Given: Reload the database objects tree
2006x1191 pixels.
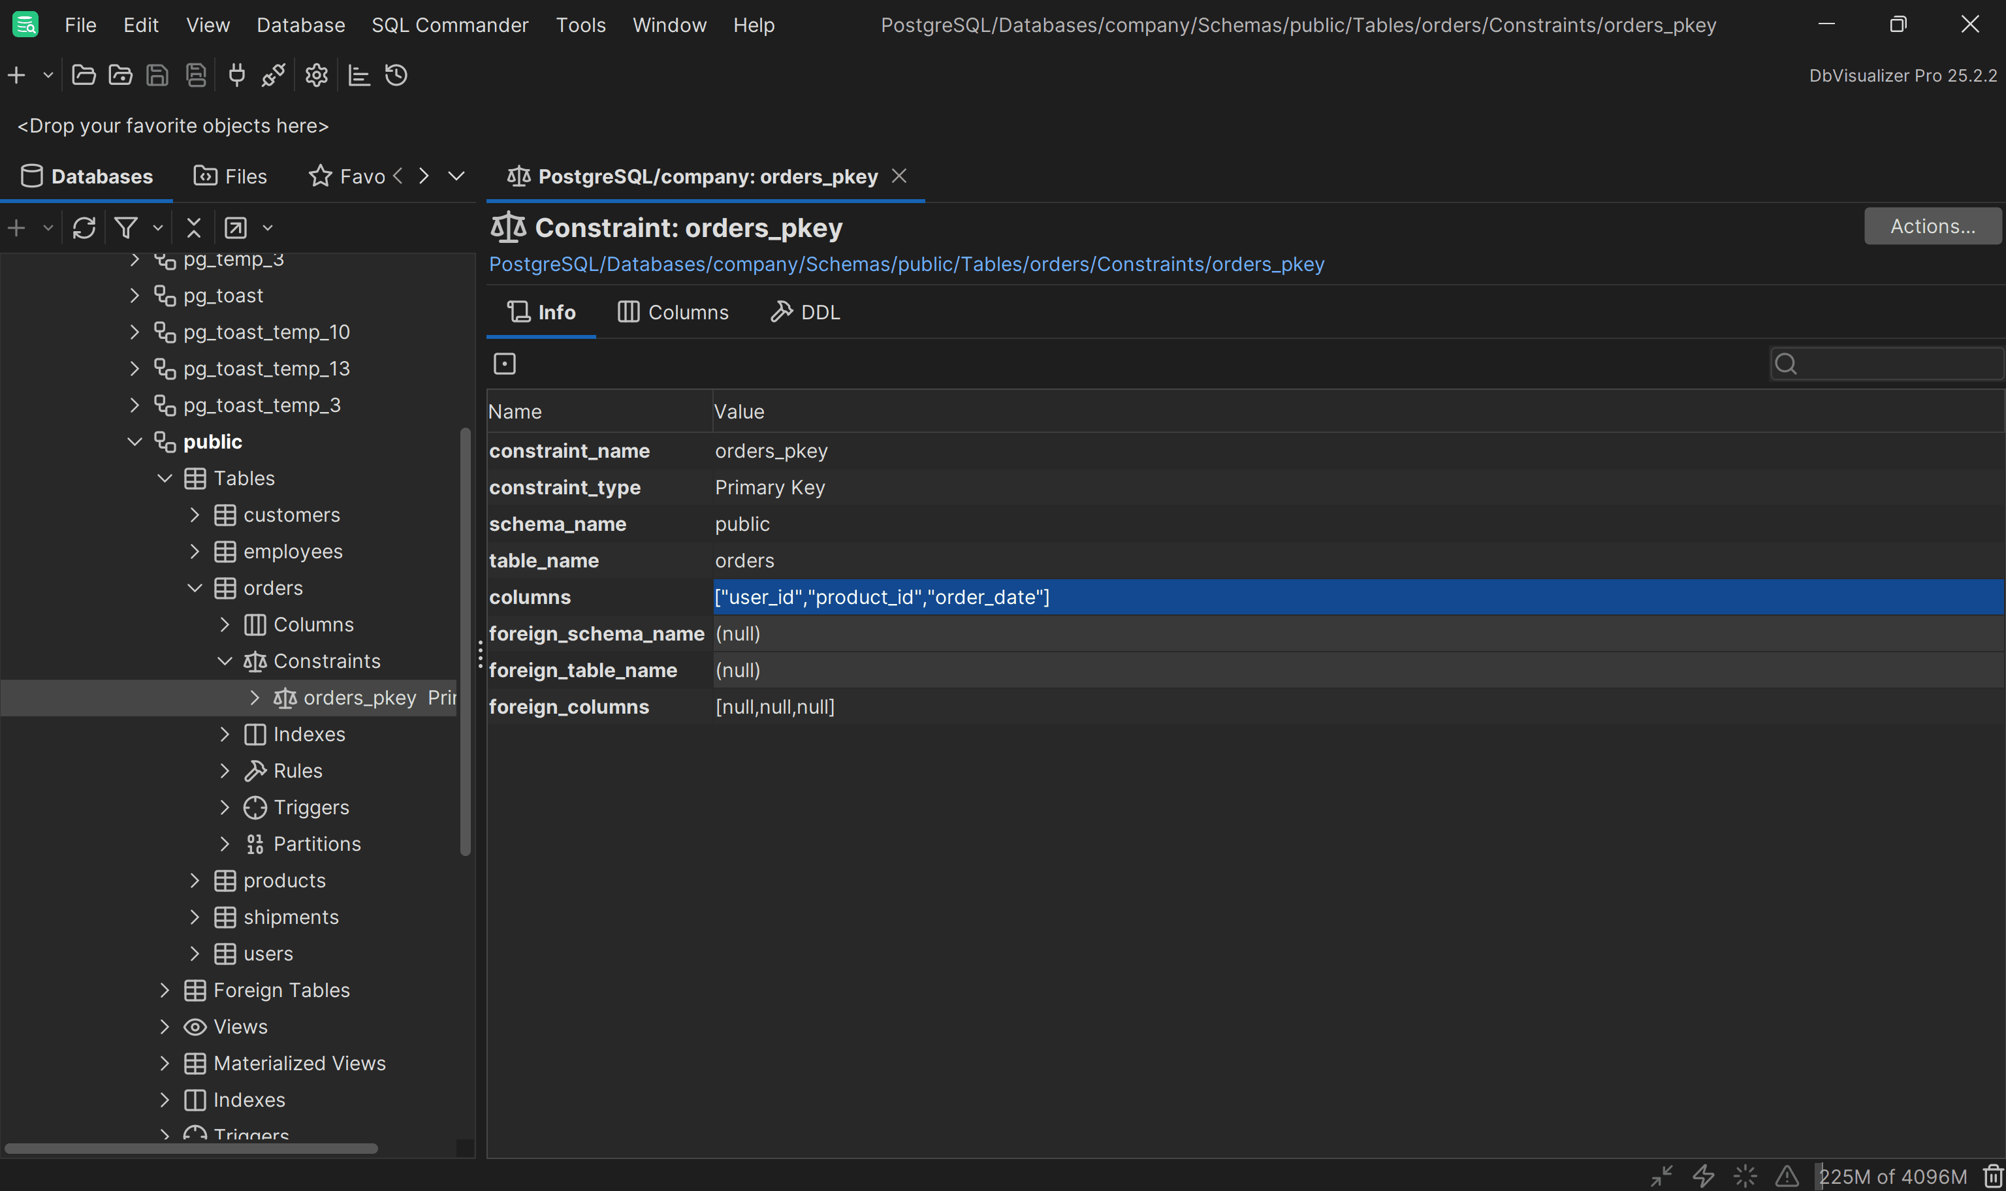Looking at the screenshot, I should (x=84, y=228).
